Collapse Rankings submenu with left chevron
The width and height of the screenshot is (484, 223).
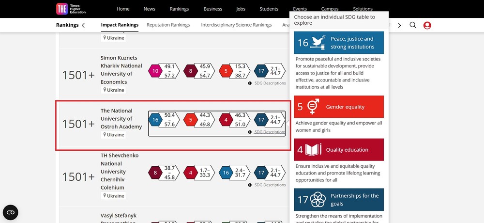[83, 25]
